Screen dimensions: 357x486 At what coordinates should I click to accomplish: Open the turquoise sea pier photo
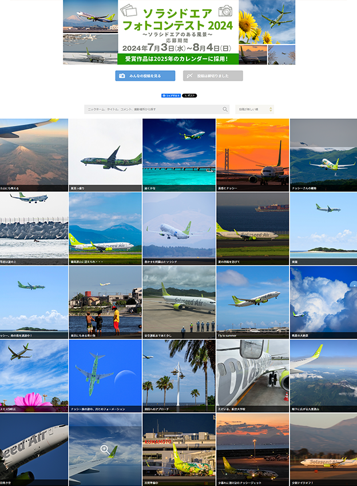coord(179,155)
